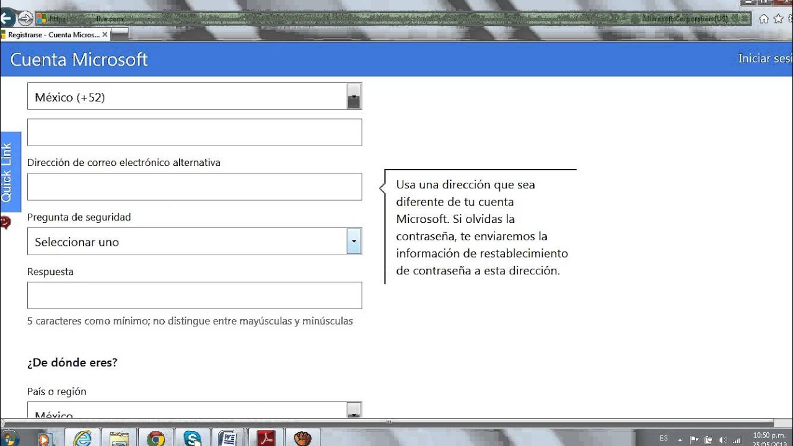The image size is (793, 446).
Task: Close the Registrarse - Cuenta Microsoft tab
Action: pyautogui.click(x=105, y=35)
